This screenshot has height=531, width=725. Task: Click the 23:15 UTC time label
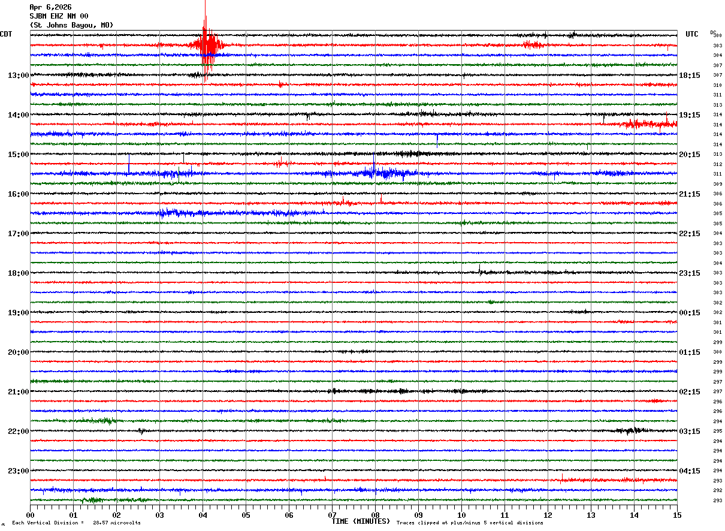pyautogui.click(x=689, y=273)
